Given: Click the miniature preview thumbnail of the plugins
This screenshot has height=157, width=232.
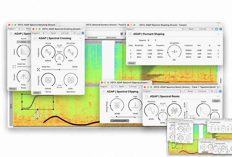Looking at the screenshot, I should click(200, 136).
